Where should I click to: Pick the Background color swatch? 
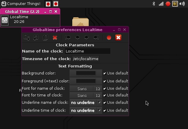point(85,73)
